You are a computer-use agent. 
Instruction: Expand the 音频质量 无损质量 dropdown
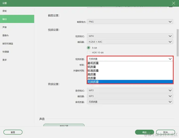pyautogui.click(x=130, y=102)
